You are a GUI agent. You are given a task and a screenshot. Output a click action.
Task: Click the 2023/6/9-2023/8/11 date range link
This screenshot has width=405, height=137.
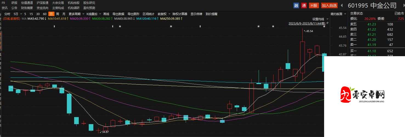[x=307, y=24]
